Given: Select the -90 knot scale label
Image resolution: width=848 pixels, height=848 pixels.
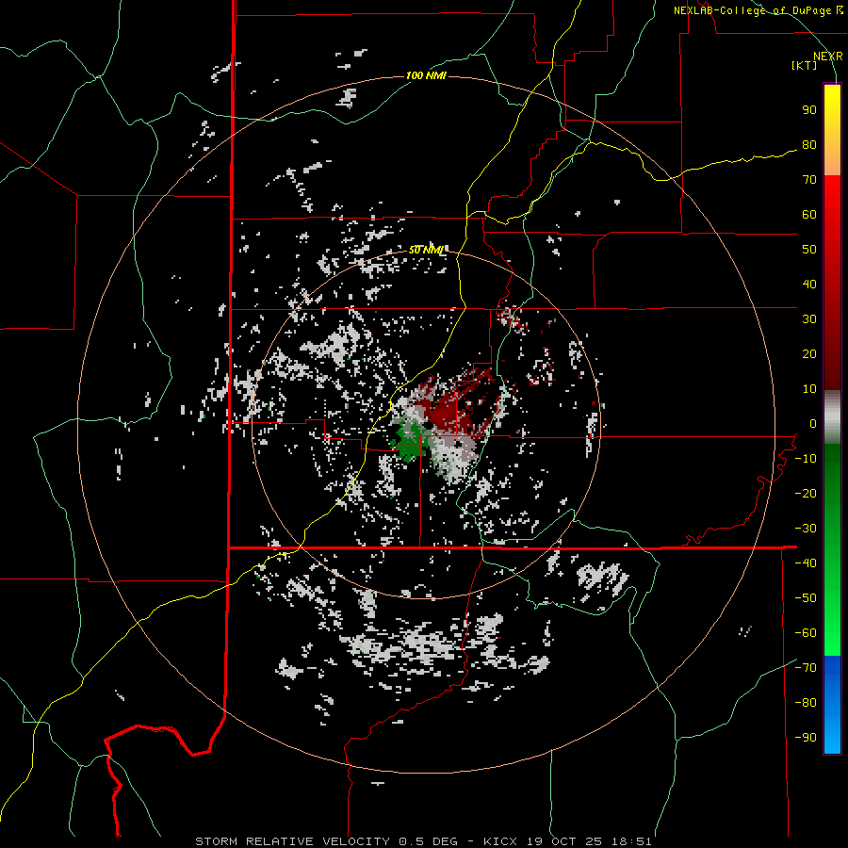Looking at the screenshot, I should [806, 738].
